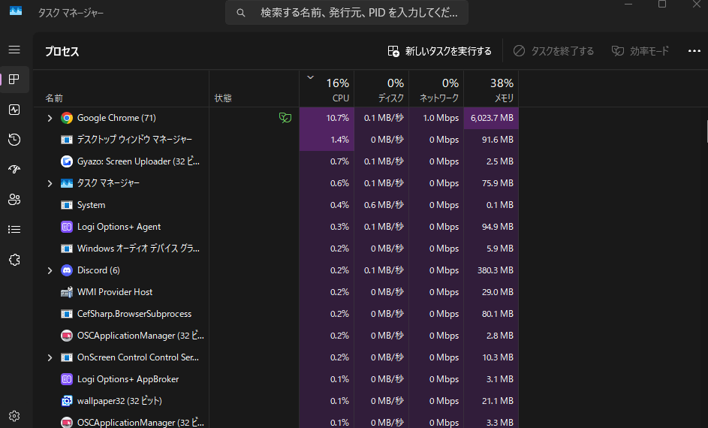
Task: Click the Google Chrome process icon
Action: (x=67, y=118)
